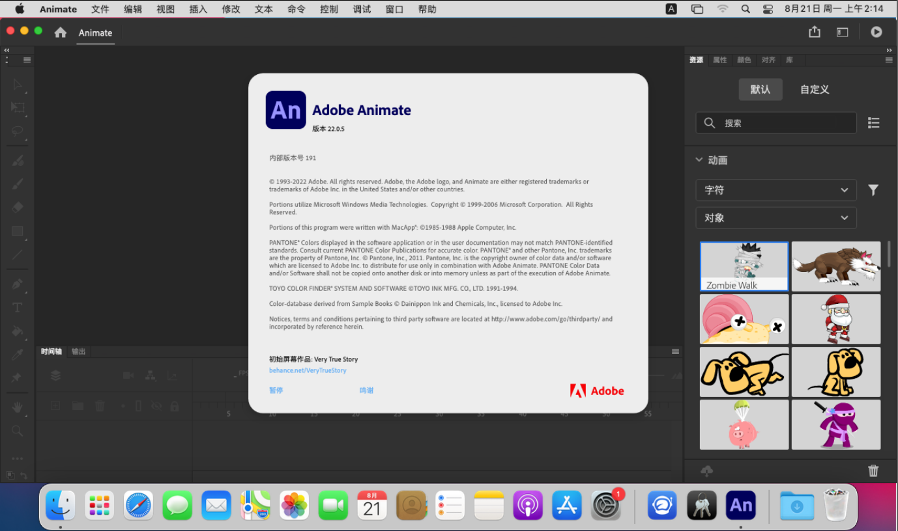The height and width of the screenshot is (531, 898).
Task: Open Spotlight search in menu bar
Action: click(746, 9)
